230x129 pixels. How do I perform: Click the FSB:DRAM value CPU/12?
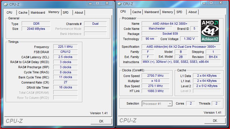(x=66, y=52)
